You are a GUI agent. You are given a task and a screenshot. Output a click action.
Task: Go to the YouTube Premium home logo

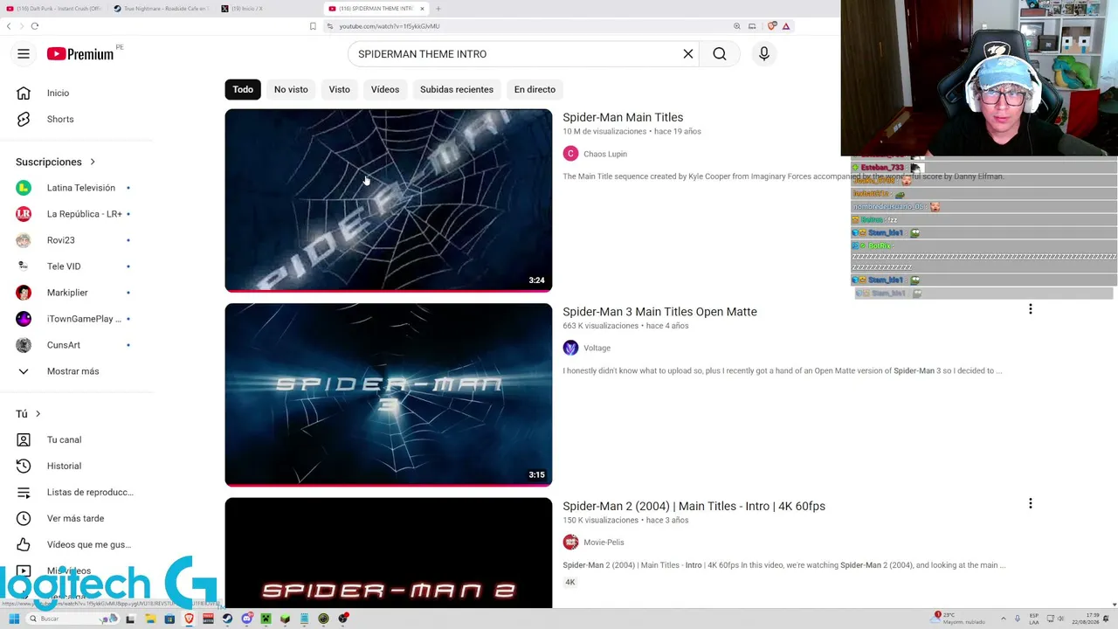click(x=80, y=54)
